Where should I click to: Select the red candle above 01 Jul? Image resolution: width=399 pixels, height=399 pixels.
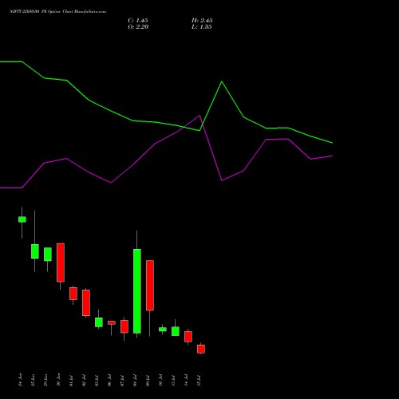point(73,294)
